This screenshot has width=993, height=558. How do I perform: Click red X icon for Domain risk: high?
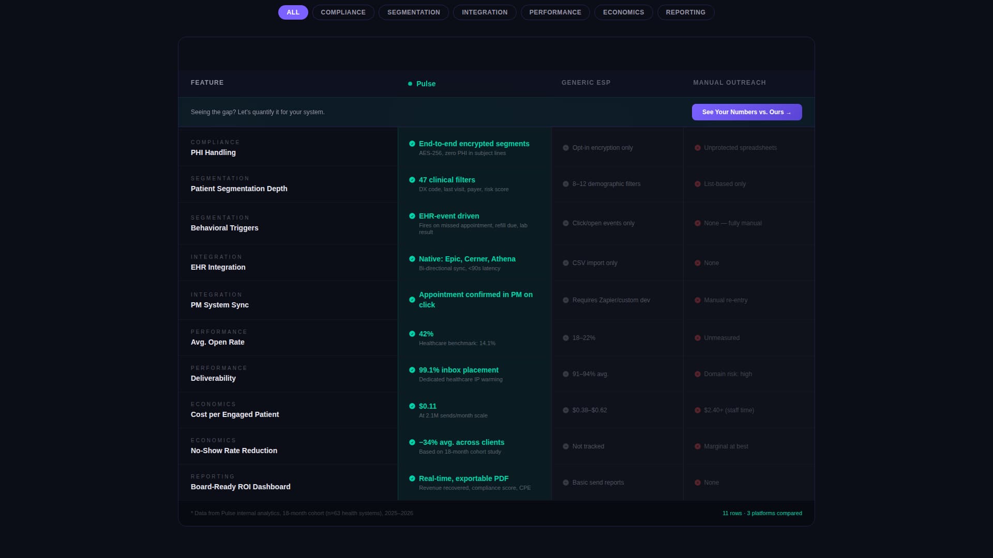[x=698, y=374]
